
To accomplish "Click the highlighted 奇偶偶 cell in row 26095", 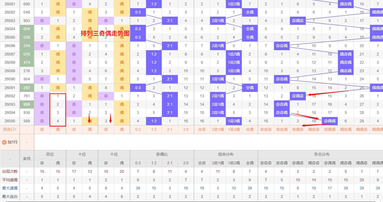I will point(330,121).
